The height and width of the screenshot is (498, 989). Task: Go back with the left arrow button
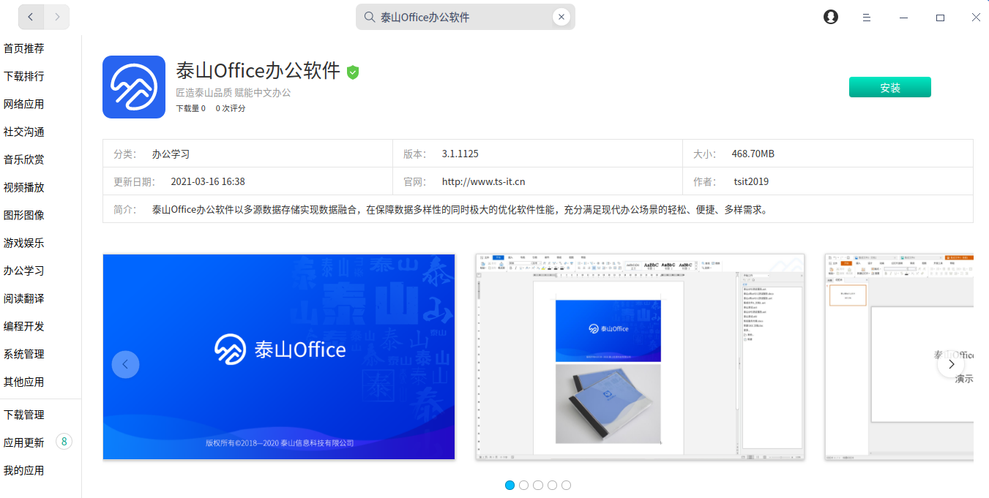[x=31, y=17]
